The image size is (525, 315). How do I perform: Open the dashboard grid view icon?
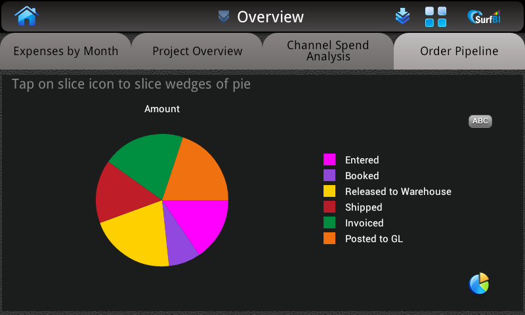tap(436, 17)
